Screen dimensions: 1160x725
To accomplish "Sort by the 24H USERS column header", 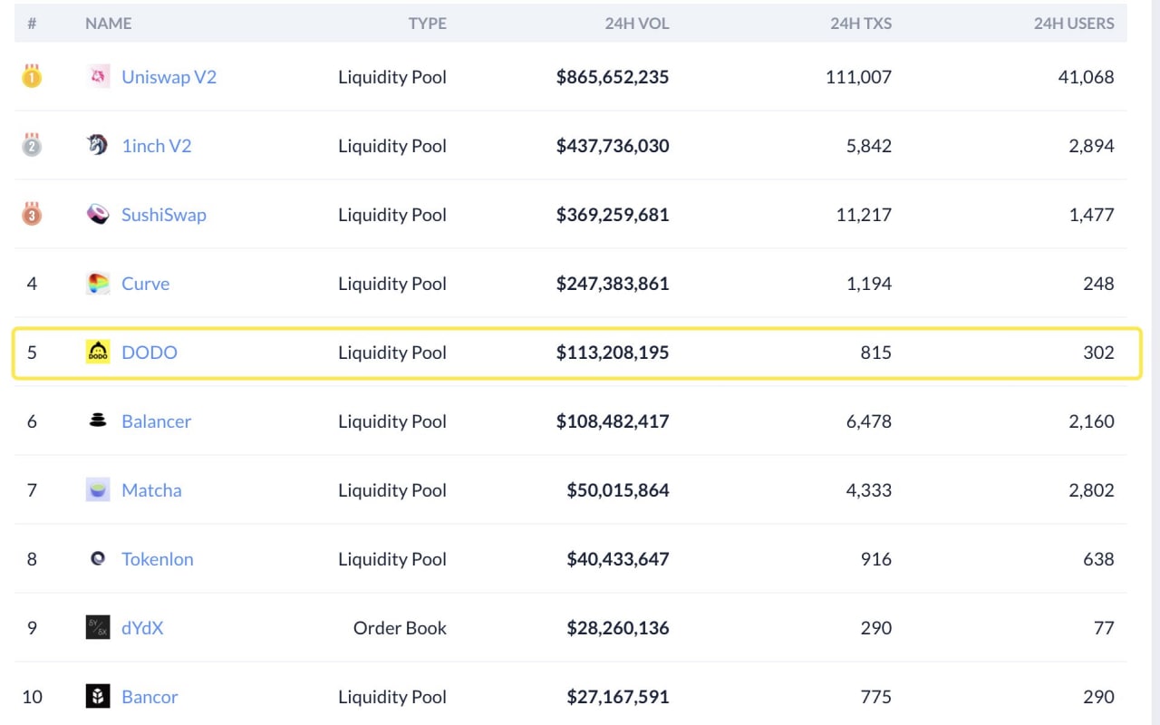I will point(1074,24).
